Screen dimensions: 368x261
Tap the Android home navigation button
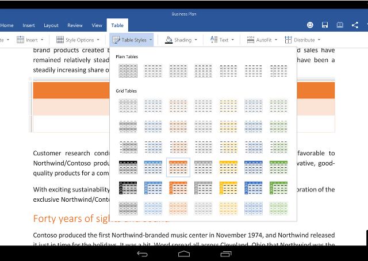click(x=184, y=253)
